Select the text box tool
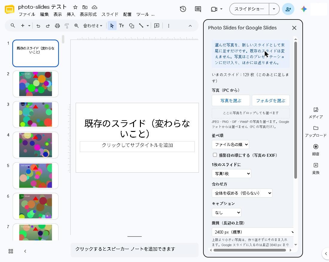 121,26
